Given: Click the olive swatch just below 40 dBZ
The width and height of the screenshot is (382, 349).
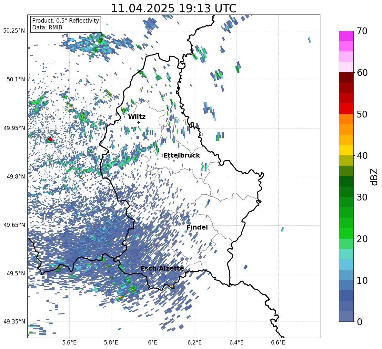Looking at the screenshot, I should coord(346,160).
